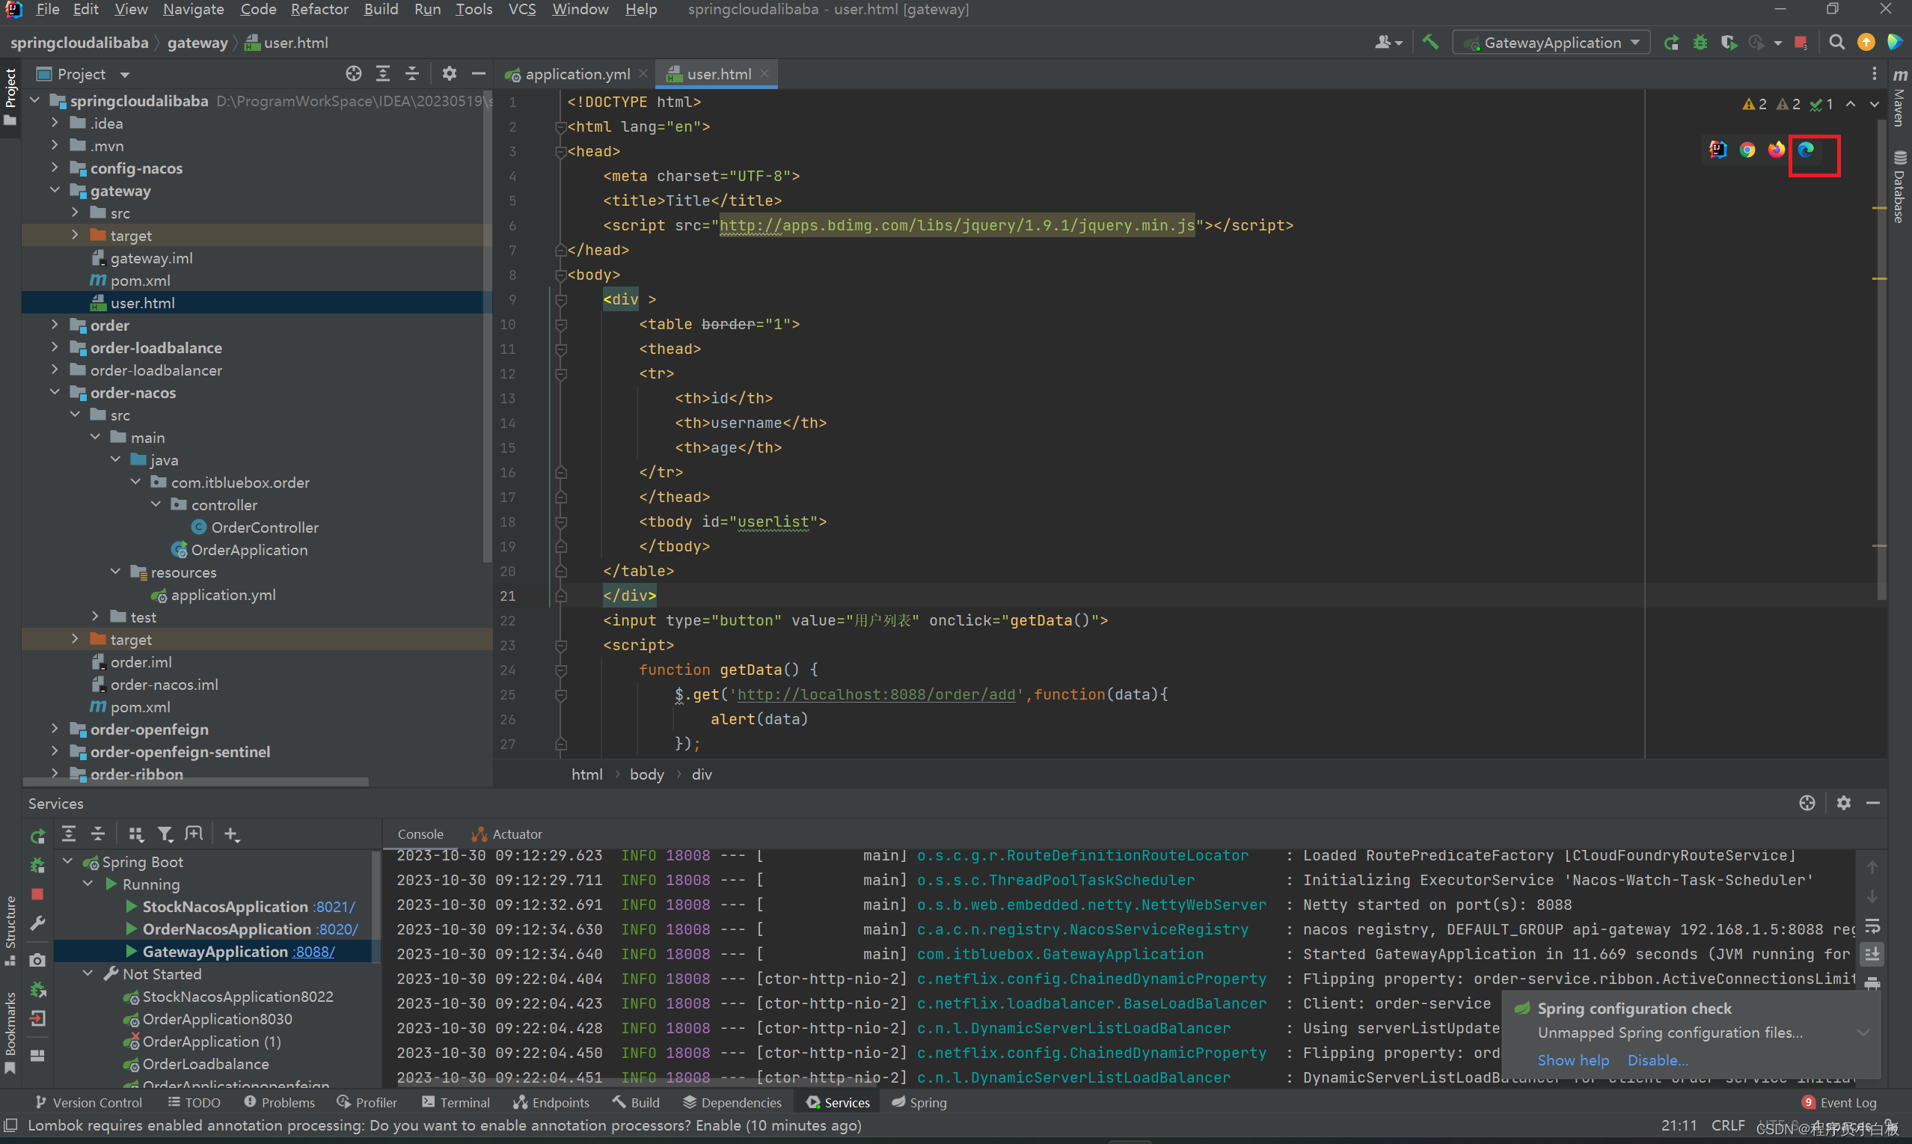Open page in Edge browser icon
The width and height of the screenshot is (1912, 1144).
[x=1806, y=150]
